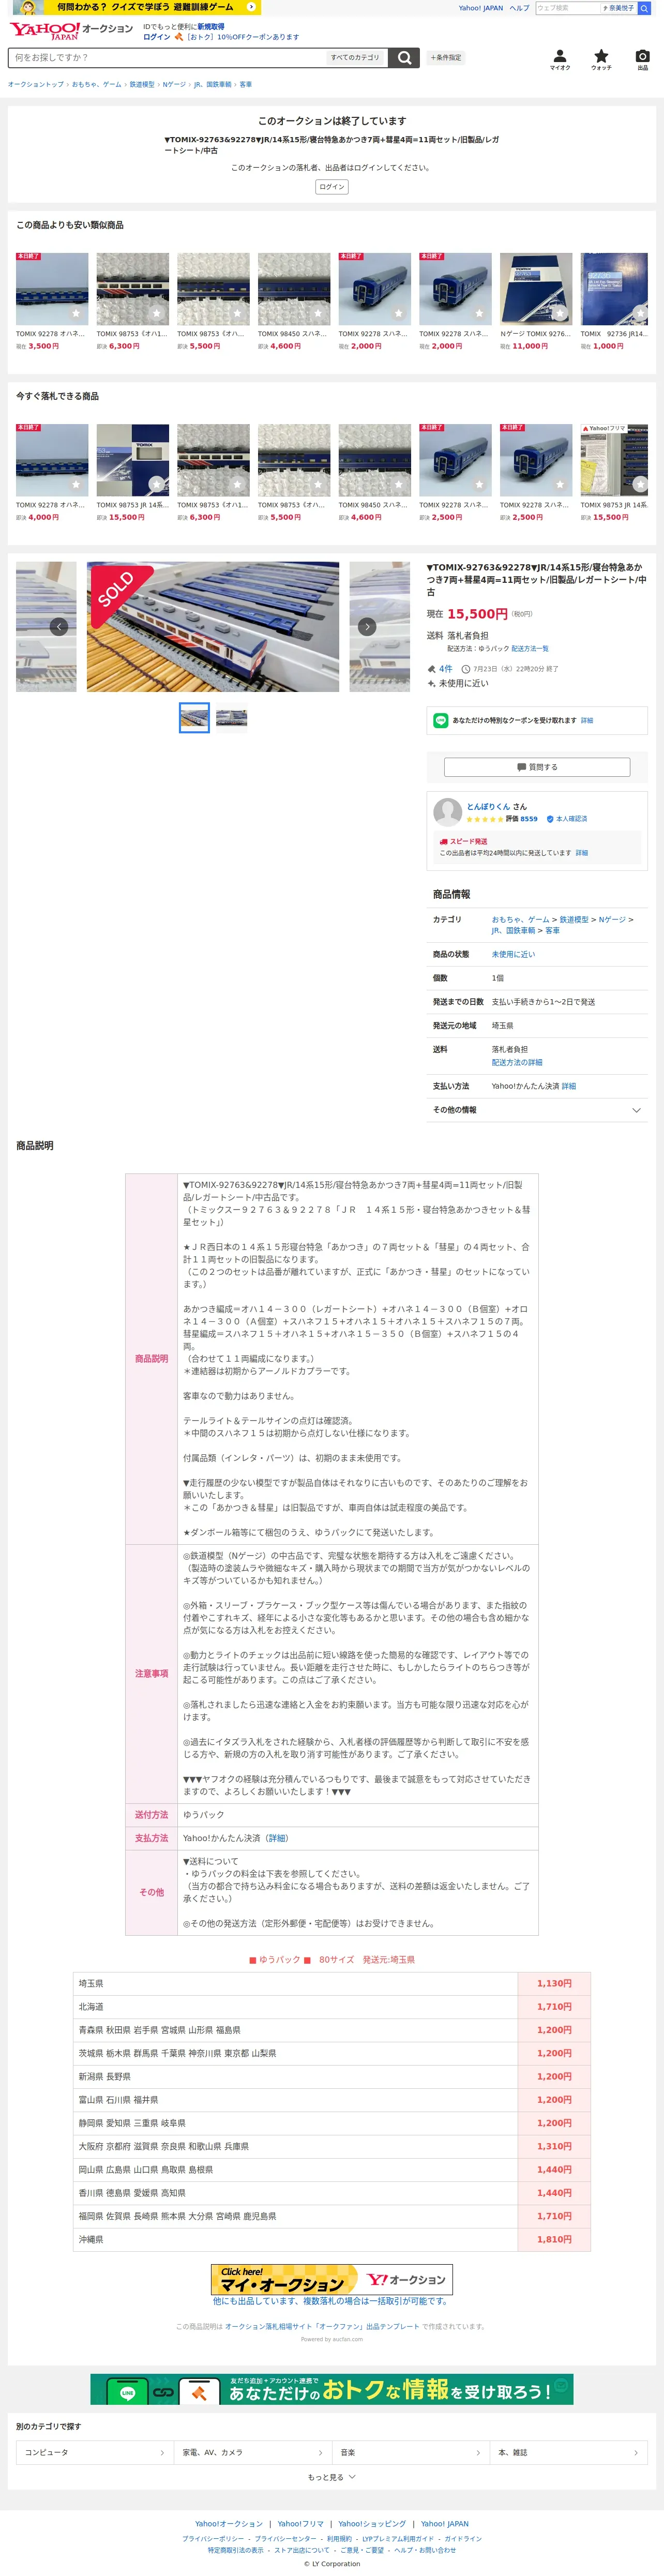
Task: Click the seller avatar of とんぼりくん
Action: pyautogui.click(x=447, y=812)
